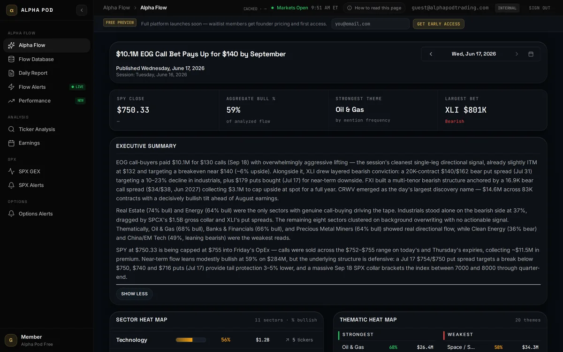Screen dimensions: 563x352
Task: Click the Technology bullish progress bar
Action: (191, 340)
